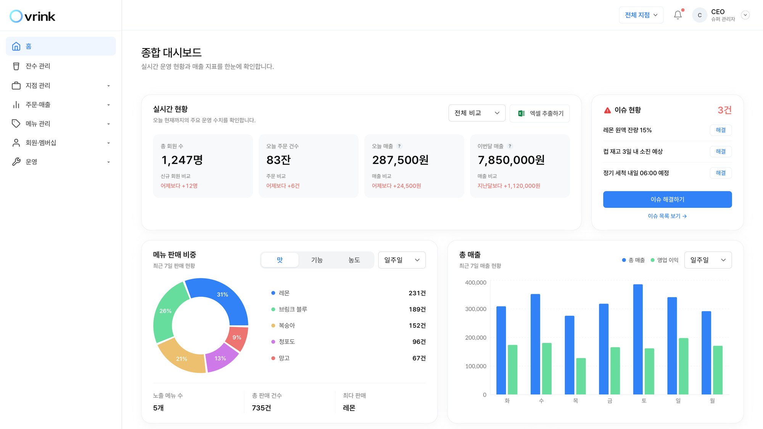The image size is (763, 429).
Task: Click the blue 31% donut segment
Action: point(222,294)
